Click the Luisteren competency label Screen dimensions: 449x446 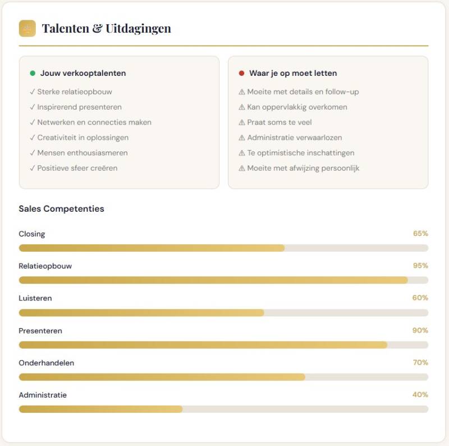[x=35, y=298]
